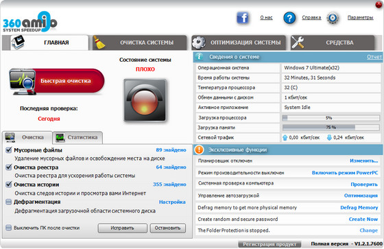The height and width of the screenshot is (249, 384).
Task: Click Change for Folder Protection
Action: click(x=369, y=230)
